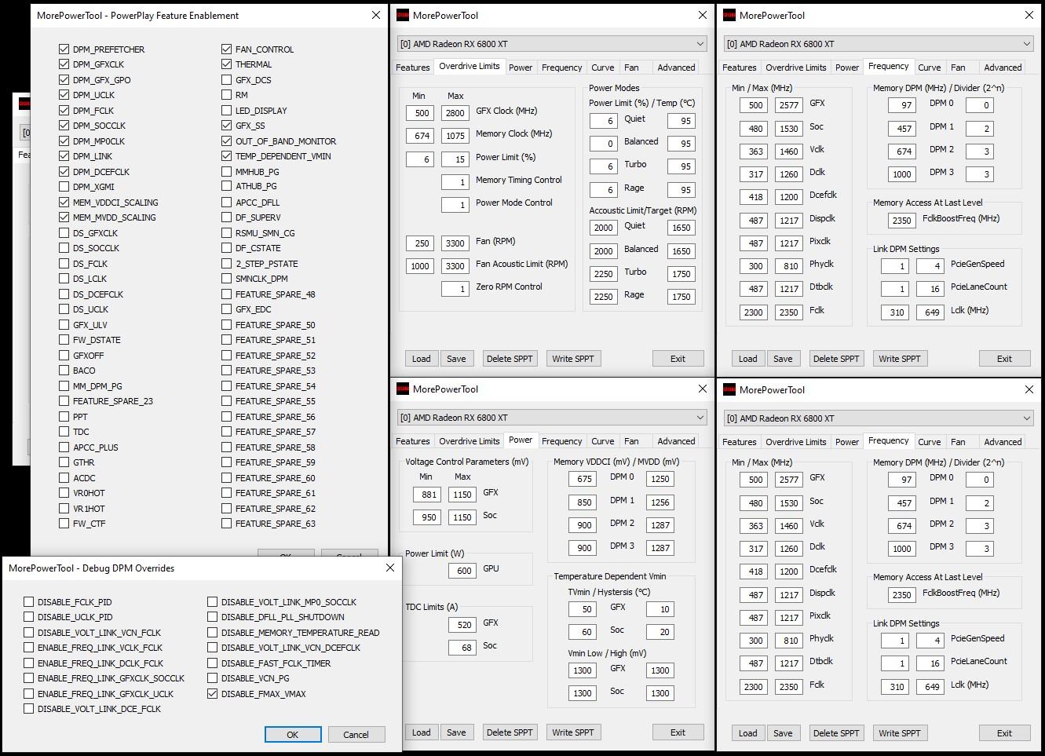
Task: Select Fan tab in the Power window
Action: (x=632, y=441)
